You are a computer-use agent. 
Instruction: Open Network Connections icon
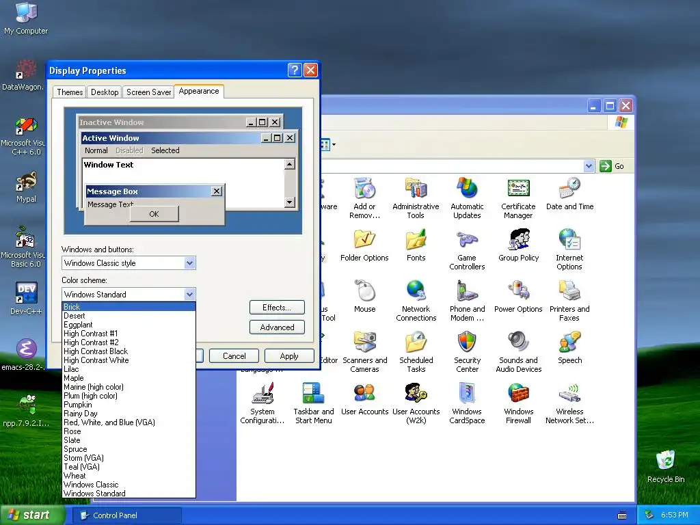click(x=416, y=301)
